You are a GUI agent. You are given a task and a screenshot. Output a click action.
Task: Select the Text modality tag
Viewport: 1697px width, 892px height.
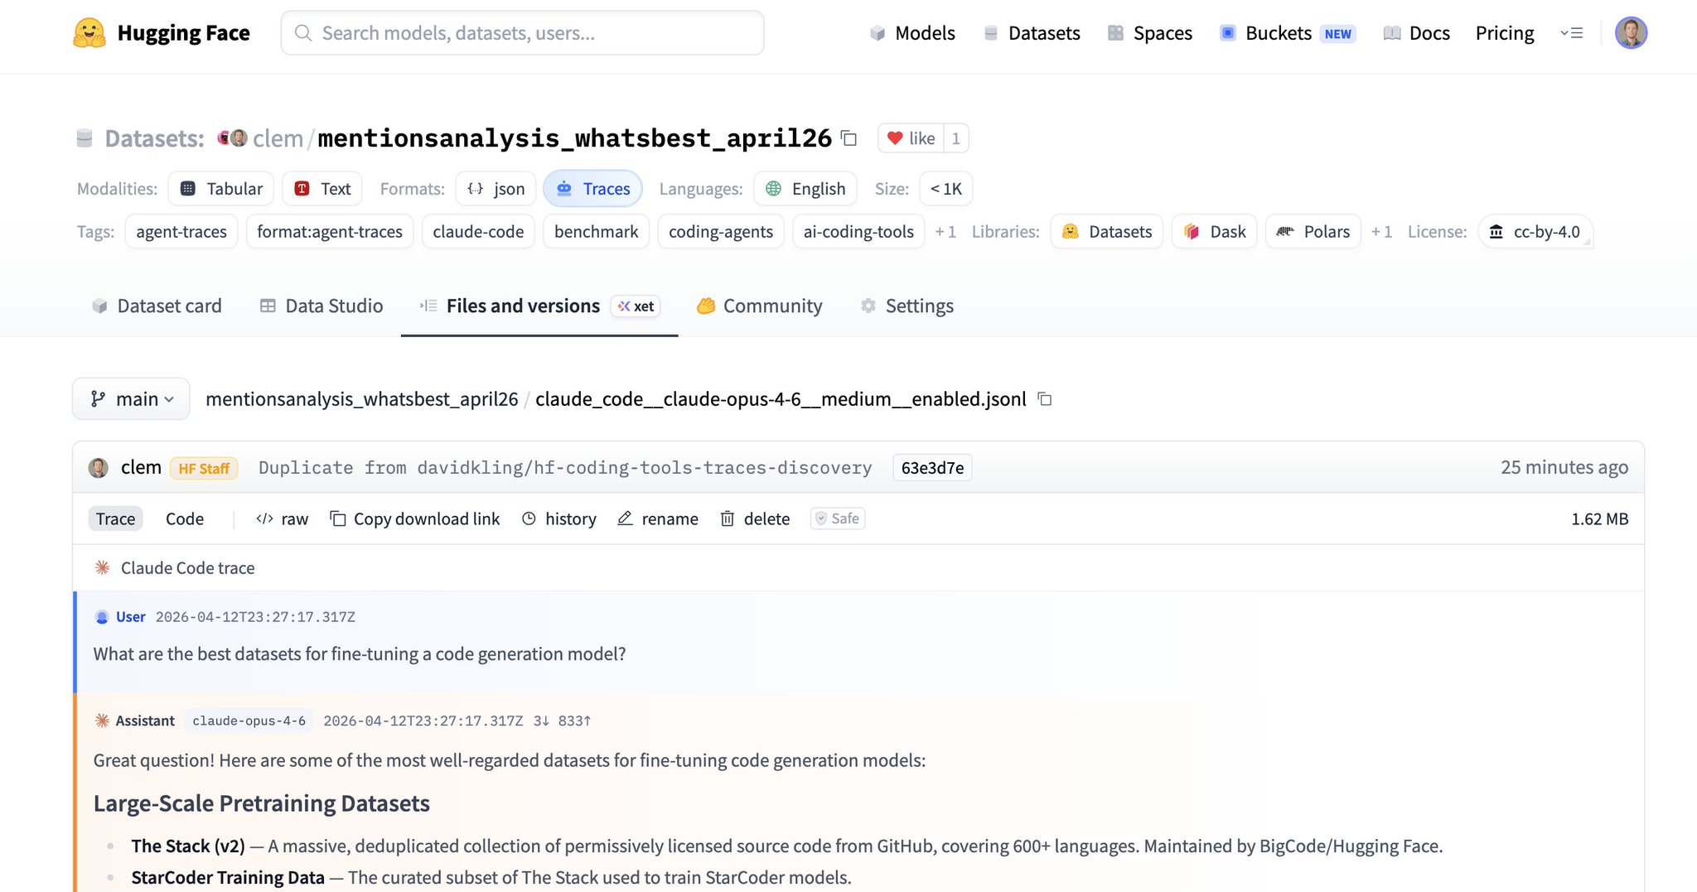[322, 189]
